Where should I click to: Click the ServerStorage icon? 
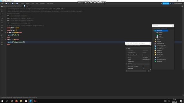pos(155,49)
